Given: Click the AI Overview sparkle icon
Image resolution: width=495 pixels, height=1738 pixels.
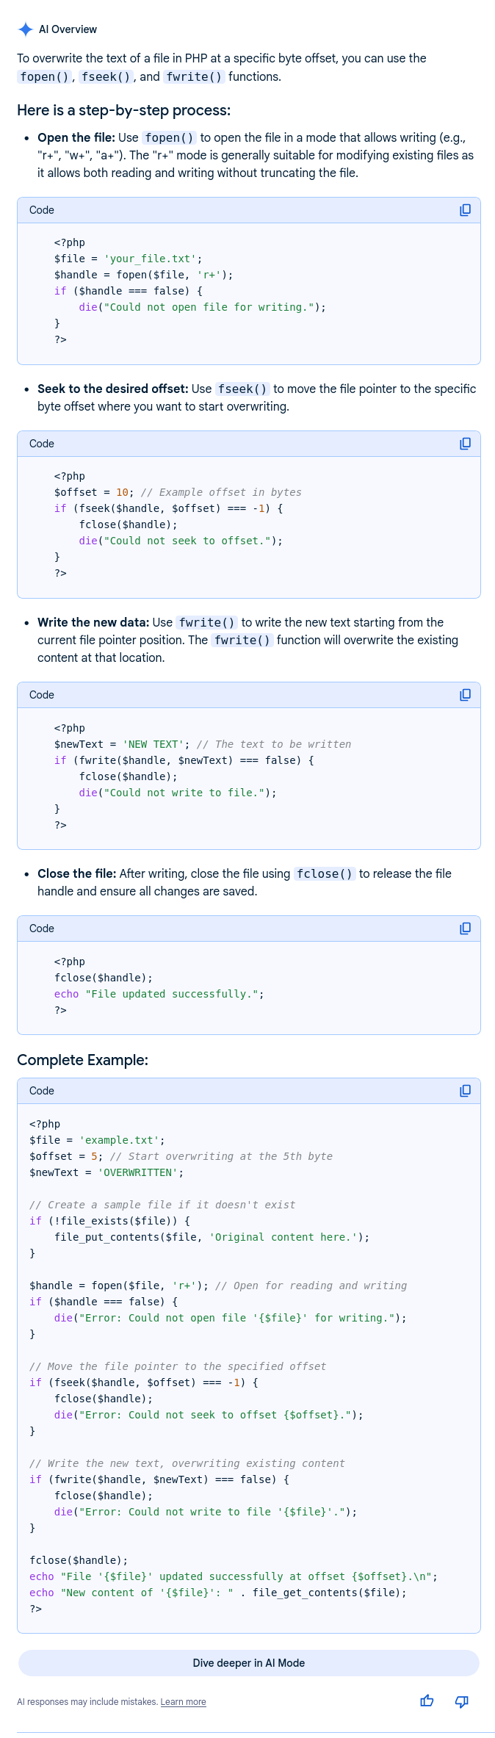Looking at the screenshot, I should pyautogui.click(x=26, y=29).
